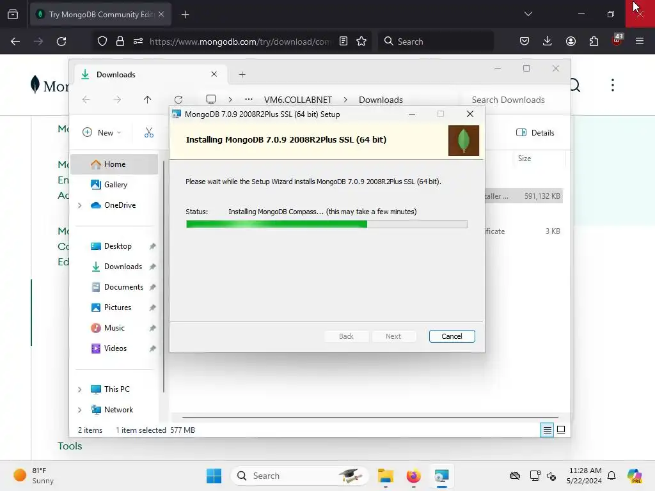The height and width of the screenshot is (491, 655).
Task: Open Firefox hamburger application menu
Action: point(640,42)
